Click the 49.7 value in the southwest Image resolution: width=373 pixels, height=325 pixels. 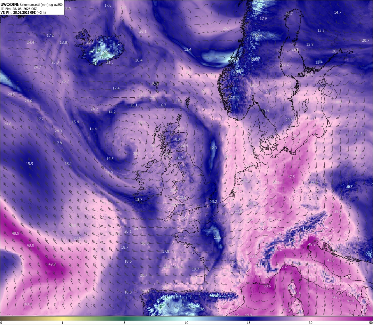pyautogui.click(x=52, y=264)
